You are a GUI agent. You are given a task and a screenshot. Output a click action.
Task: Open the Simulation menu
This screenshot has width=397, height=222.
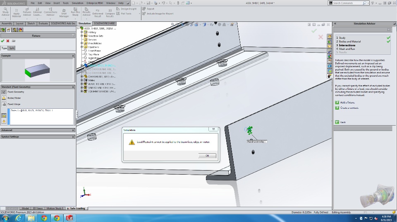77,3
